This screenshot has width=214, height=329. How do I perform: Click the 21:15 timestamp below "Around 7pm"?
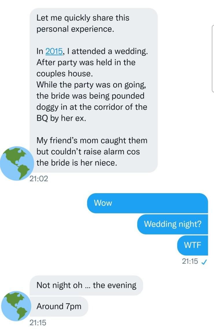point(38,322)
